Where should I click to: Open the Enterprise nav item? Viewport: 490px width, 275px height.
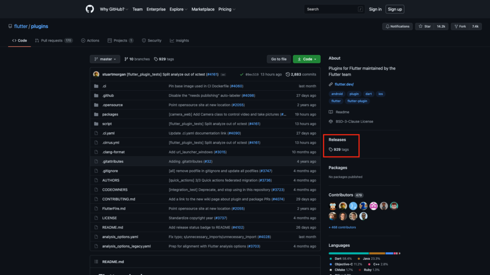click(156, 10)
